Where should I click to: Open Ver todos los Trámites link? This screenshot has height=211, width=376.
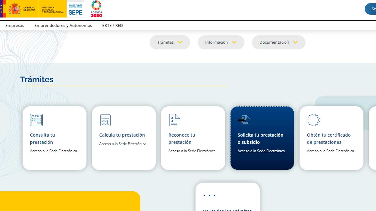[x=228, y=209]
